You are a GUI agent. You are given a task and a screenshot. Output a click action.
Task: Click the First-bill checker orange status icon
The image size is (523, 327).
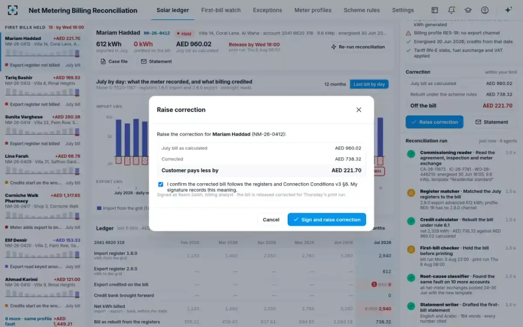411,249
